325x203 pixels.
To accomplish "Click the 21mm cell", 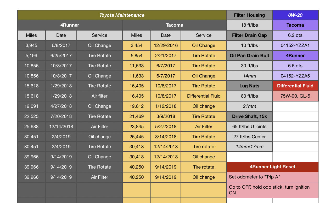I will 250,106.
